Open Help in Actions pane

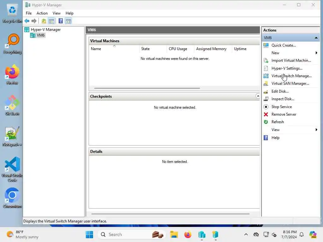(275, 138)
